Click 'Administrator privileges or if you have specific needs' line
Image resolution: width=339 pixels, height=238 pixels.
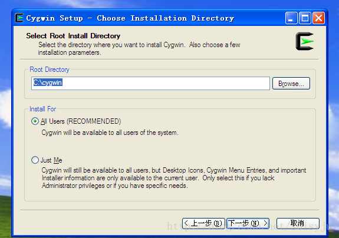pos(114,186)
